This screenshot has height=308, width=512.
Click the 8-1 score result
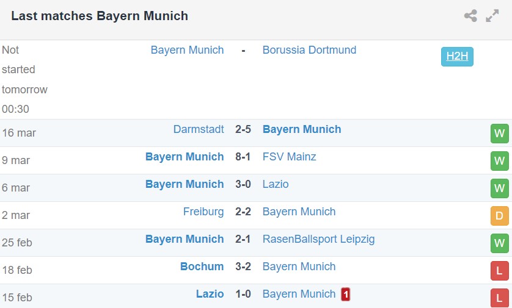pos(243,157)
